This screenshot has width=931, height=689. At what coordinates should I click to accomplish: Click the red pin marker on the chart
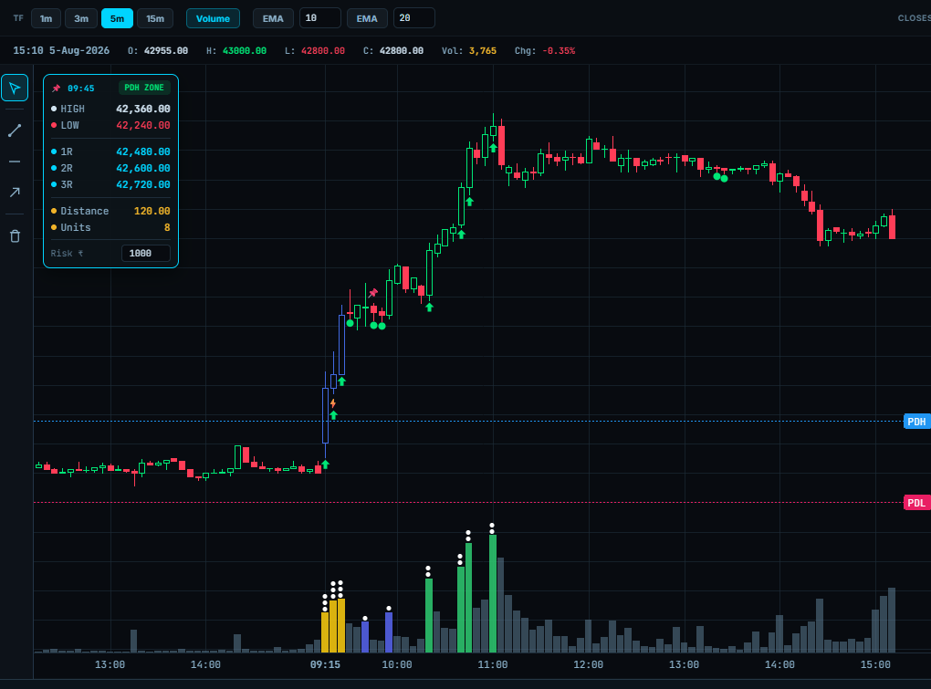coord(373,293)
